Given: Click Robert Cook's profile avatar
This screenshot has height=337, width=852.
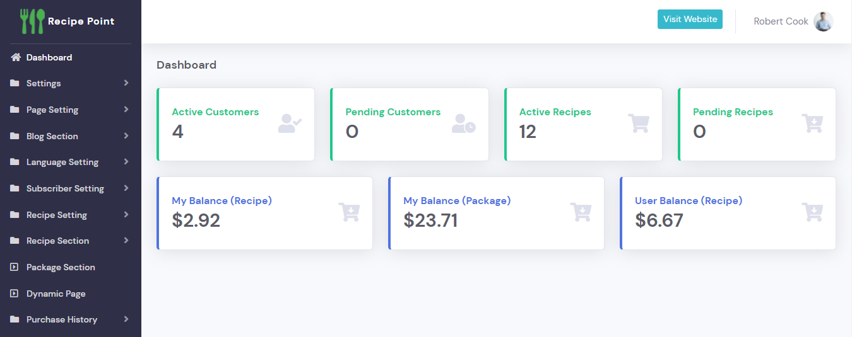Looking at the screenshot, I should click(823, 21).
